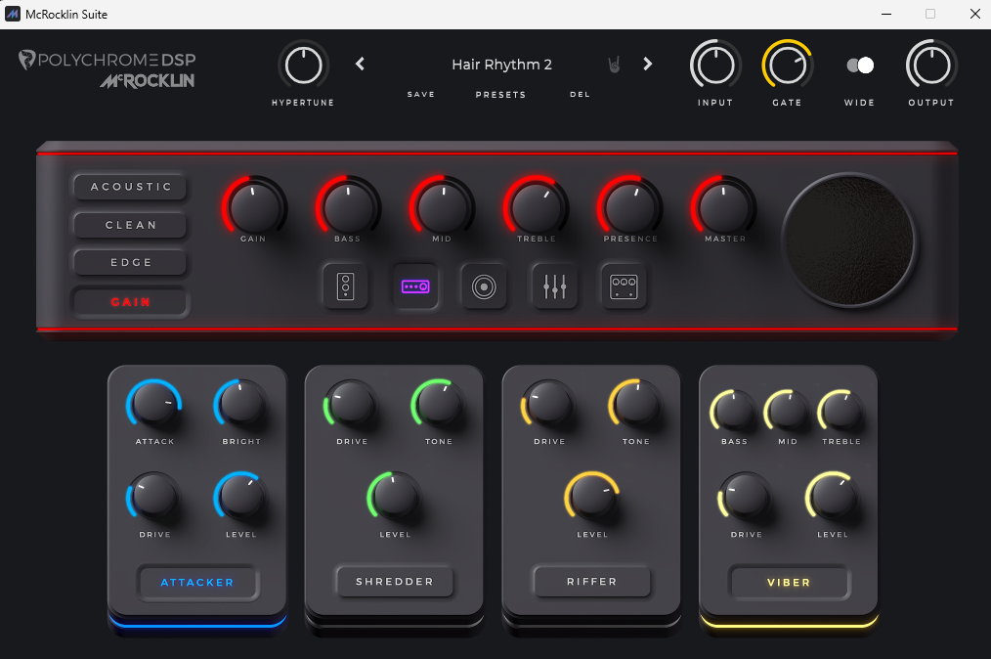Click the large round textured pad
The width and height of the screenshot is (991, 659).
click(848, 240)
